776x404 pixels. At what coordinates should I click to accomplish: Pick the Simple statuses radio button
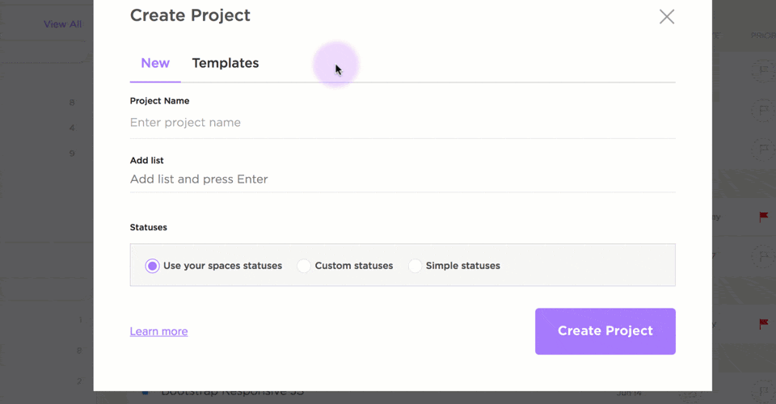click(x=415, y=266)
